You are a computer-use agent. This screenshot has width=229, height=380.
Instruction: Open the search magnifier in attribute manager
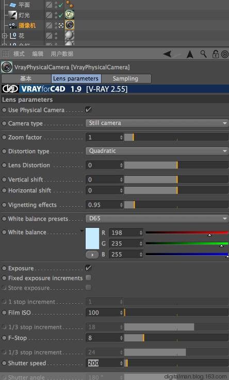[x=203, y=54]
